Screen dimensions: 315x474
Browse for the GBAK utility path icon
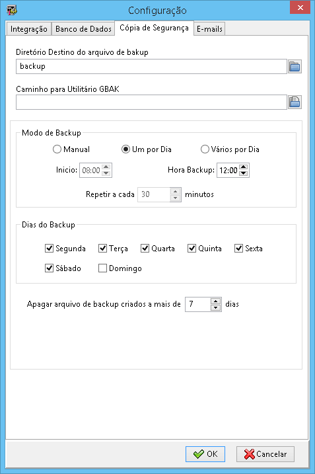tap(295, 102)
